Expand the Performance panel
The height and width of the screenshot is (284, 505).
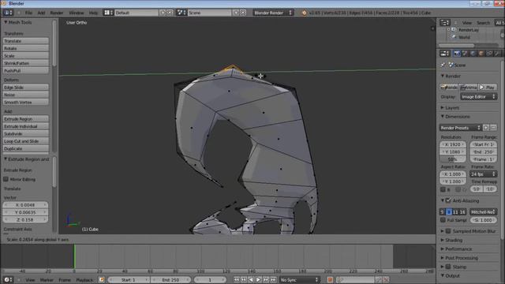click(x=458, y=249)
